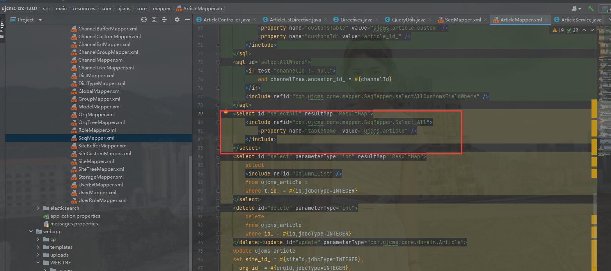Select messages.properties file
Image resolution: width=611 pixels, height=271 pixels.
click(x=74, y=224)
